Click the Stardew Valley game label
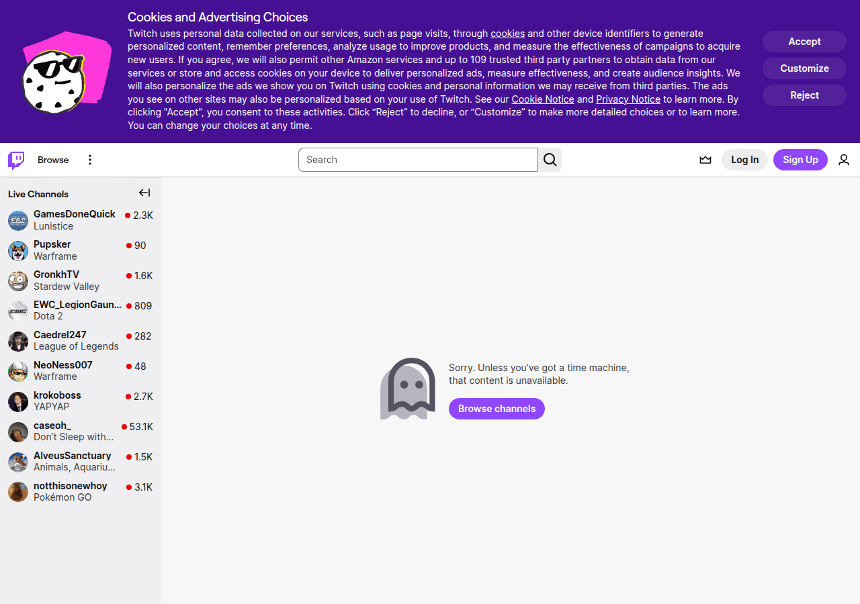The image size is (860, 604). pyautogui.click(x=67, y=287)
